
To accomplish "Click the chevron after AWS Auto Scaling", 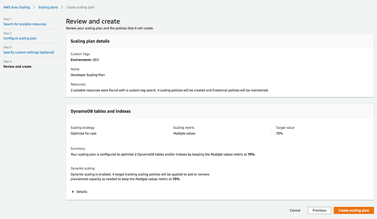I will tap(34, 7).
